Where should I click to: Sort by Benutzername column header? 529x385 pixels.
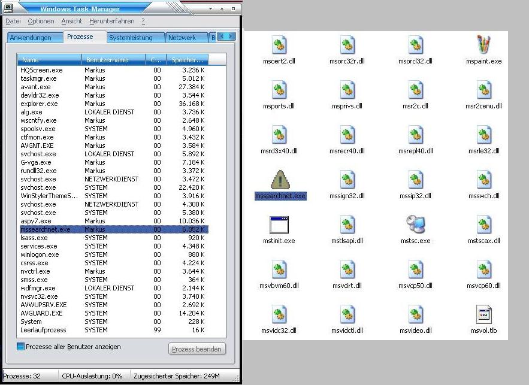(113, 60)
